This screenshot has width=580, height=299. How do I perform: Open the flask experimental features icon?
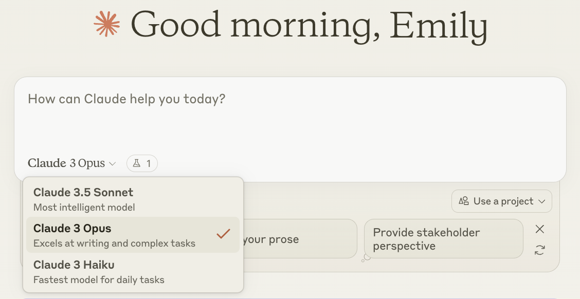137,163
